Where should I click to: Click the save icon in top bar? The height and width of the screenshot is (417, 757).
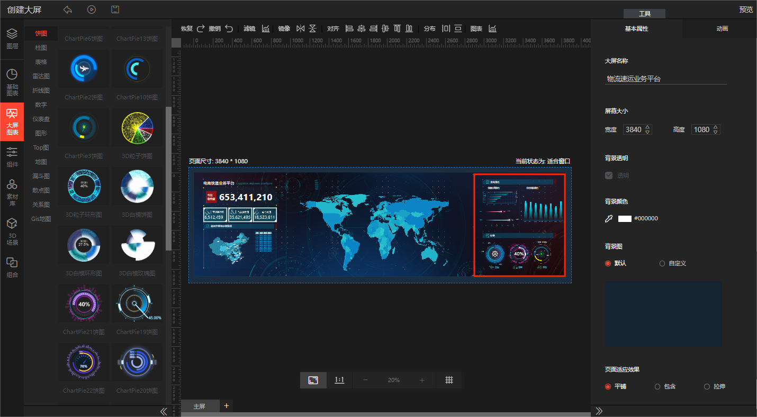[115, 10]
